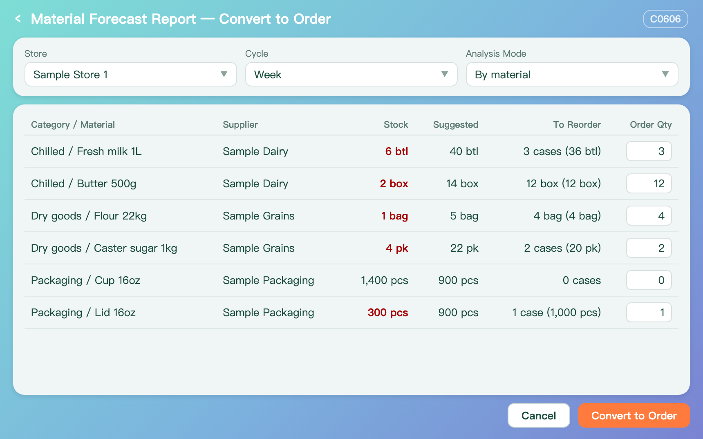Click suggested value '40 btl'
This screenshot has width=703, height=439.
click(x=464, y=151)
